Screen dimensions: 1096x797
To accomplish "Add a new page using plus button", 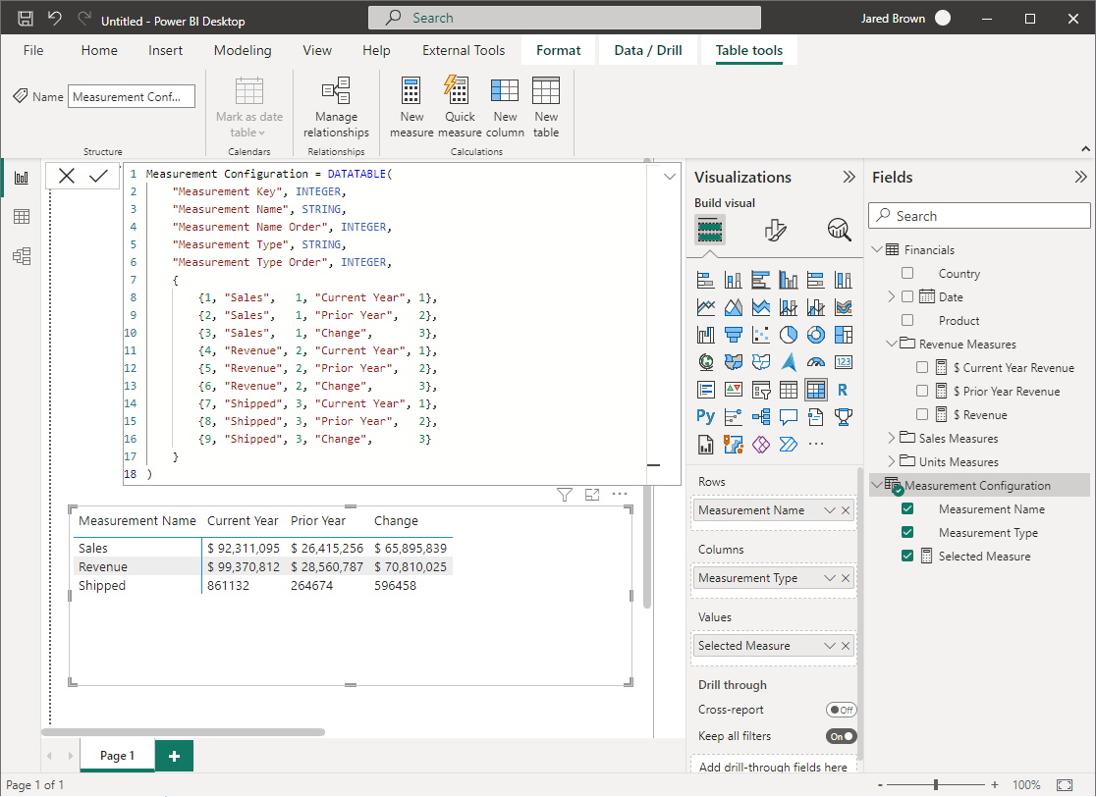I will coord(174,756).
